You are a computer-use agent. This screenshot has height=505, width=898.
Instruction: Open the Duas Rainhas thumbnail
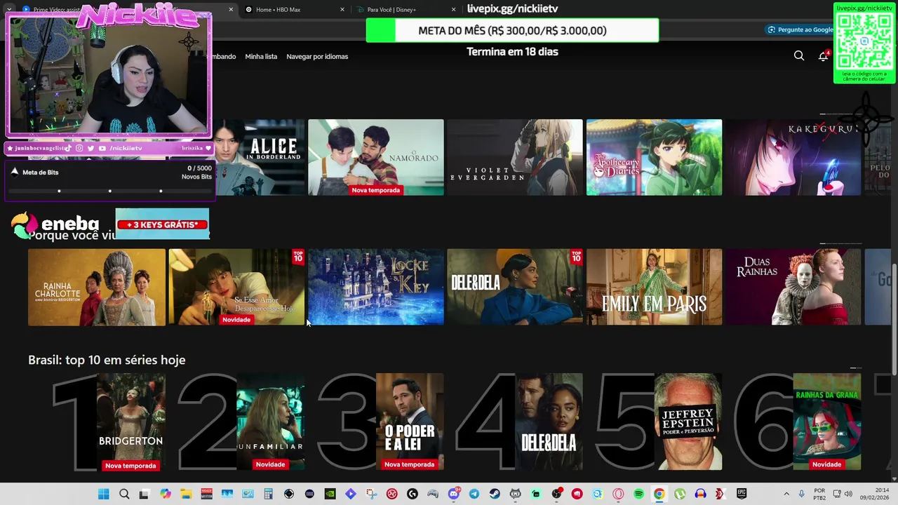(x=793, y=287)
